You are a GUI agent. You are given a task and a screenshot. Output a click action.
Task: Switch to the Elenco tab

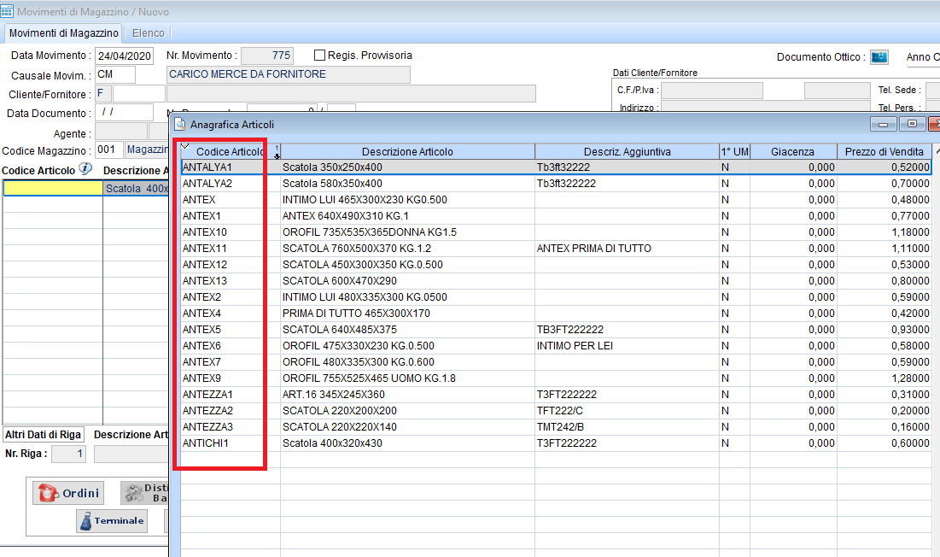[x=148, y=33]
